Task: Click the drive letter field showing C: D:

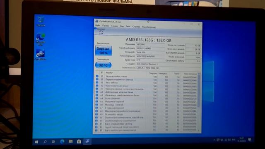Action: coord(150,60)
